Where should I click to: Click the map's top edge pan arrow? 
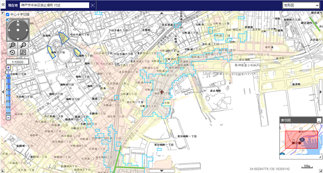[162, 13]
